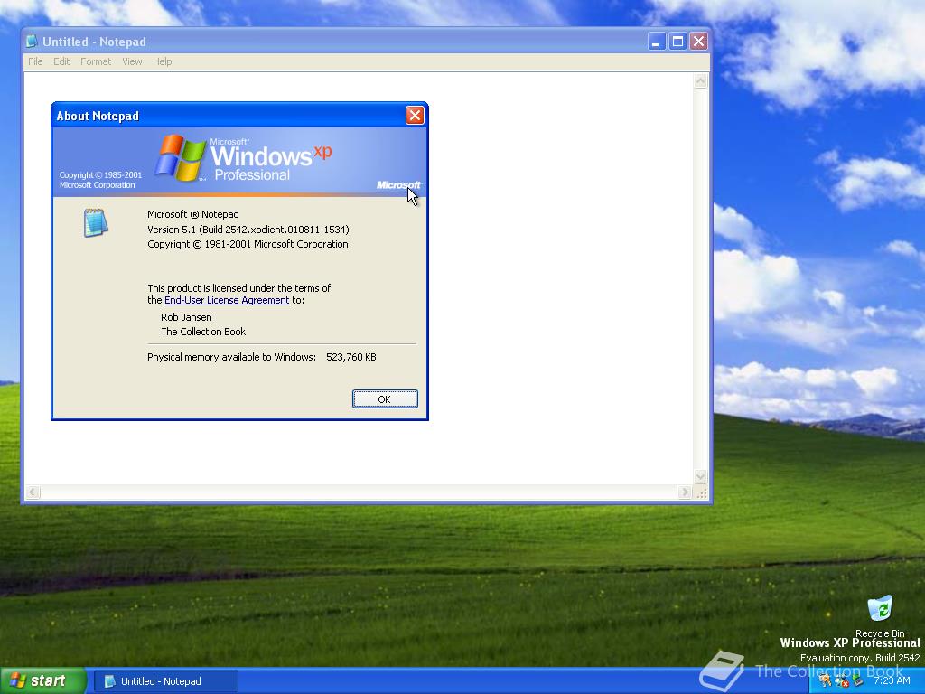Image resolution: width=925 pixels, height=694 pixels.
Task: Open the Help menu in Notepad
Action: coord(163,61)
